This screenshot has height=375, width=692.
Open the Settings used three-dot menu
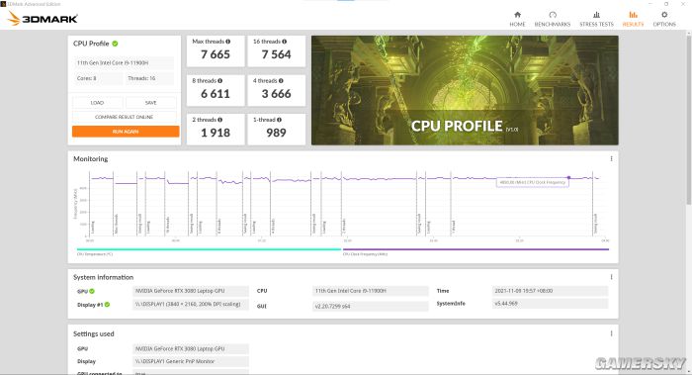(611, 333)
